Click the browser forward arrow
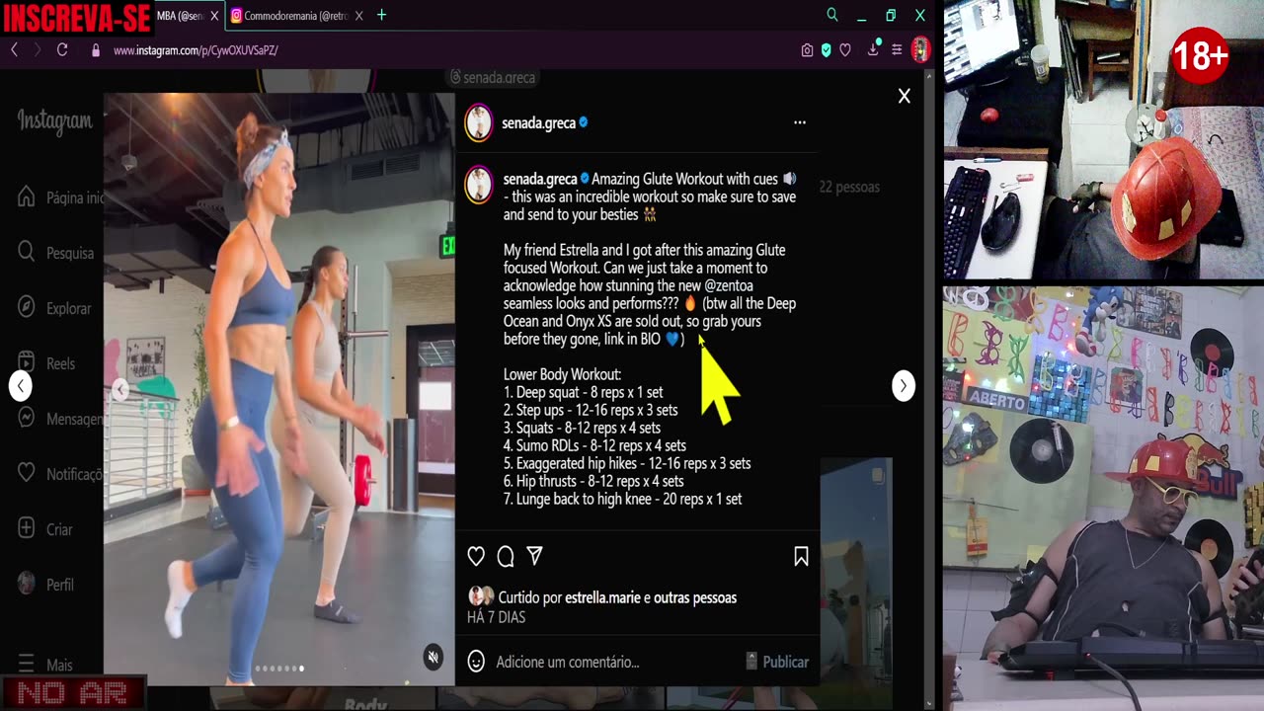 coord(38,49)
